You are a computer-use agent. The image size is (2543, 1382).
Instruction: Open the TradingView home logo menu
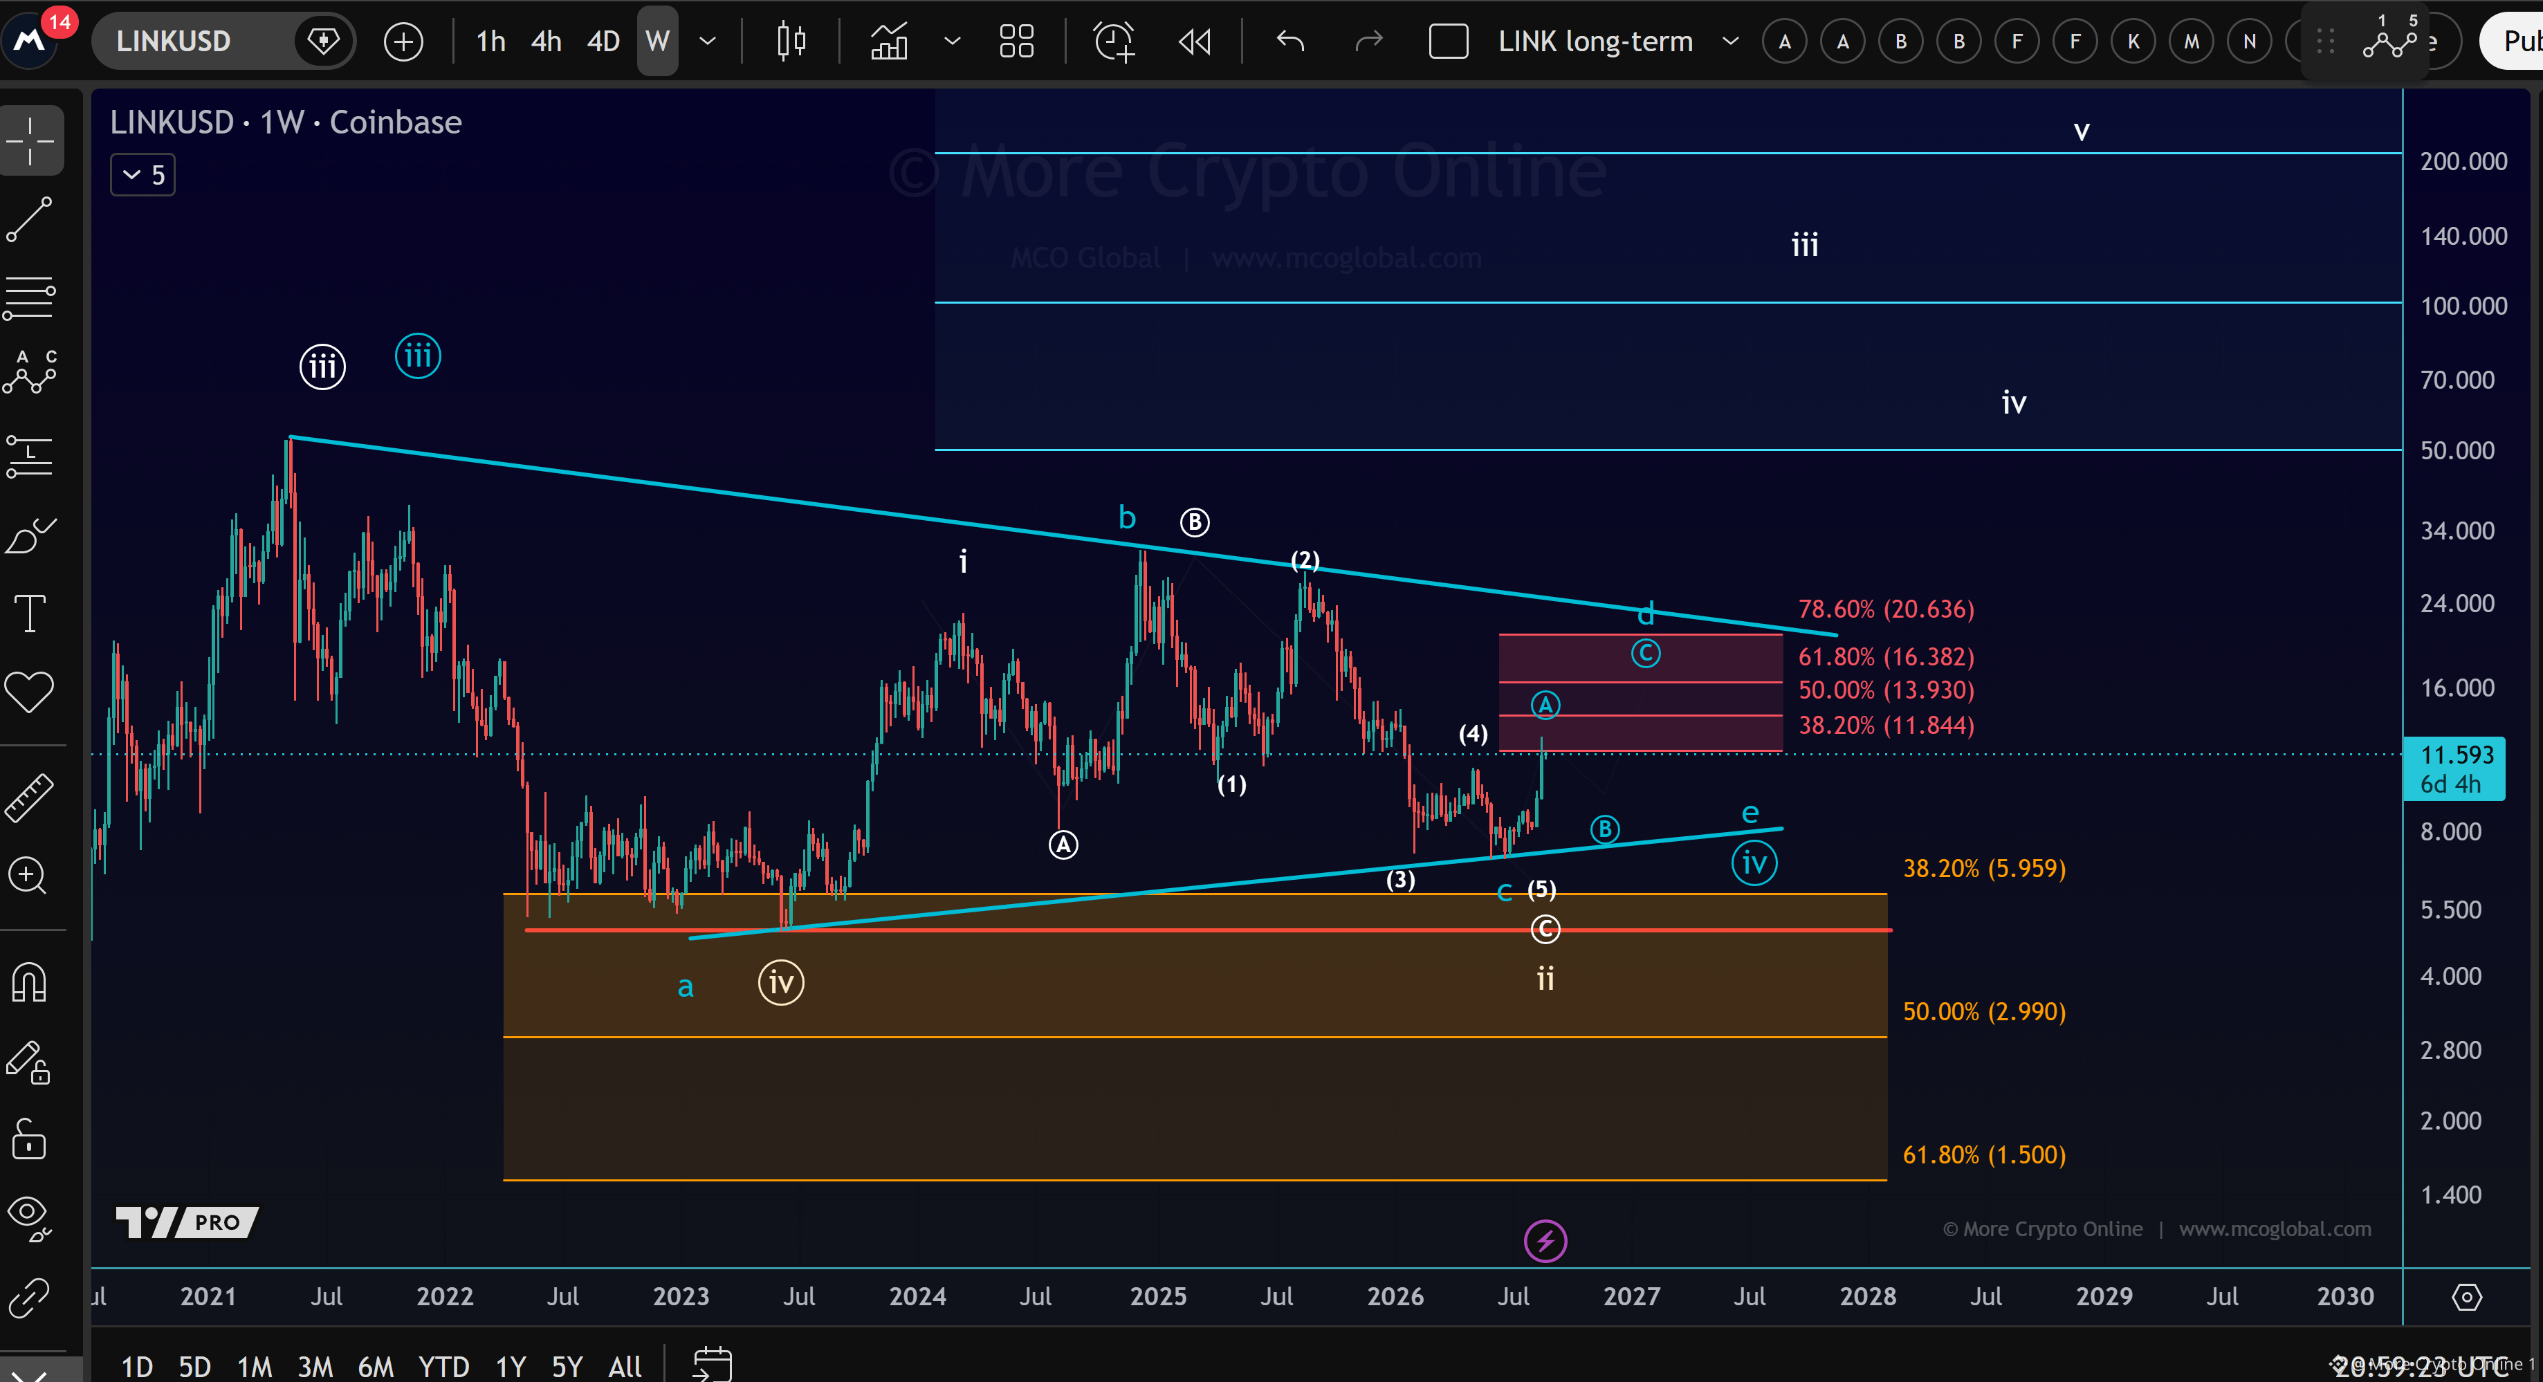30,41
